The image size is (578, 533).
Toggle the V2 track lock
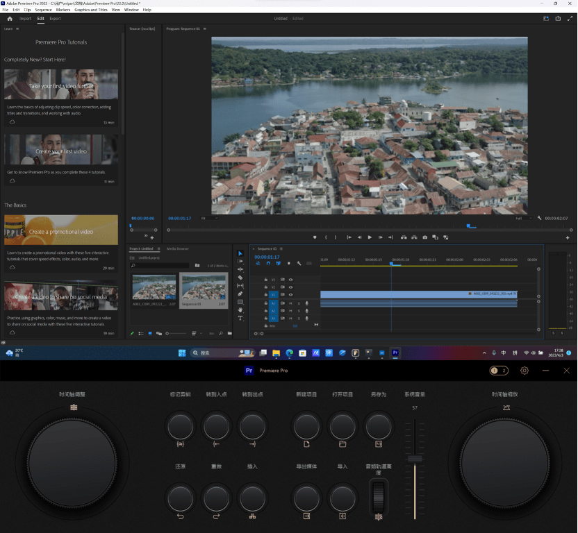pyautogui.click(x=266, y=287)
